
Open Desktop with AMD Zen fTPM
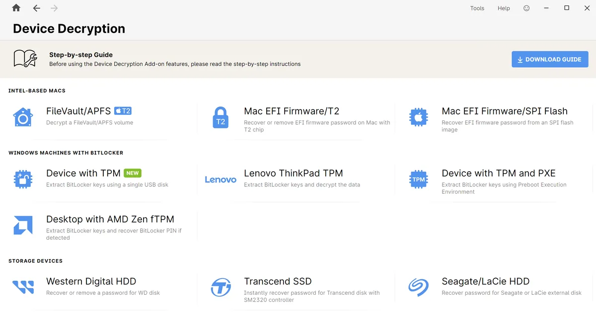[x=110, y=219]
